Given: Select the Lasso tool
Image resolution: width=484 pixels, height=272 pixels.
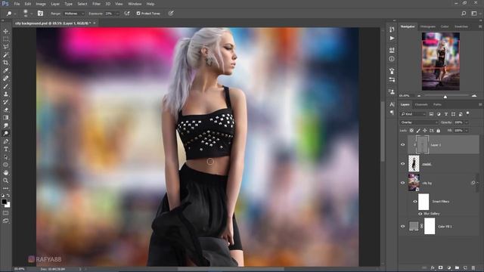Looking at the screenshot, I should point(5,47).
